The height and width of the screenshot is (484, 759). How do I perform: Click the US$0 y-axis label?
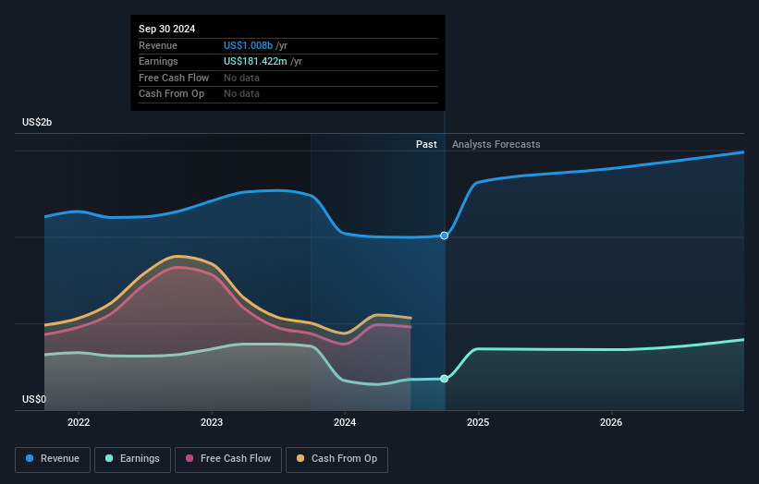tap(34, 399)
